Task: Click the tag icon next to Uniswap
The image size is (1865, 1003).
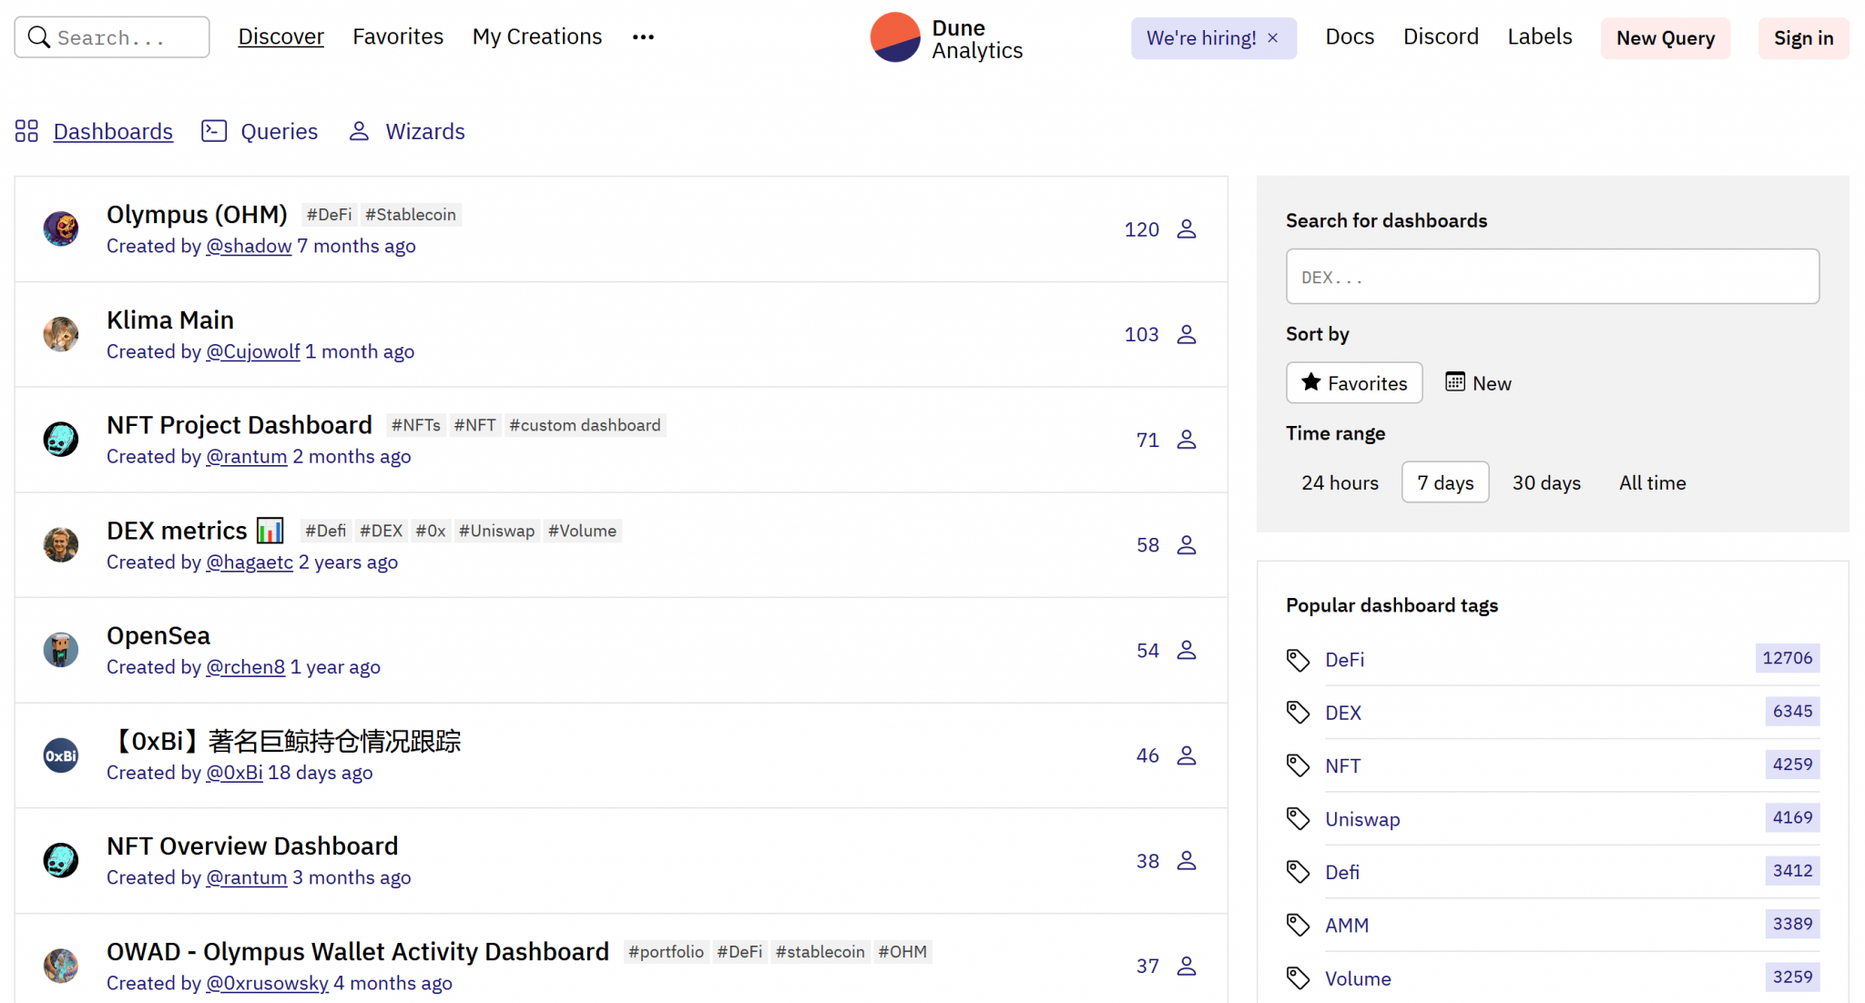Action: pyautogui.click(x=1298, y=819)
